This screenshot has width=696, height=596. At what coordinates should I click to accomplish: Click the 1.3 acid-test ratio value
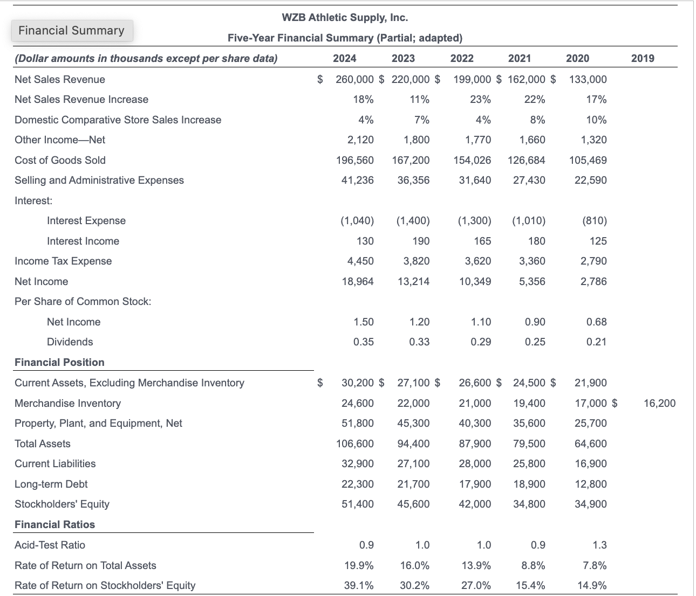pos(599,545)
